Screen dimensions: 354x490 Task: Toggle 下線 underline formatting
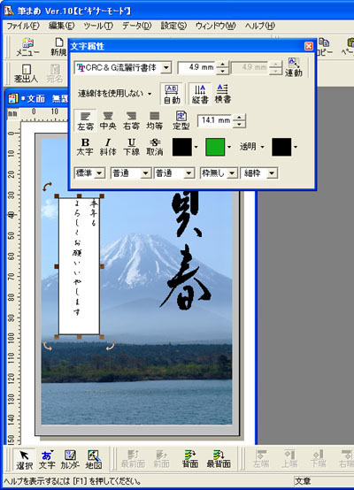pos(131,147)
